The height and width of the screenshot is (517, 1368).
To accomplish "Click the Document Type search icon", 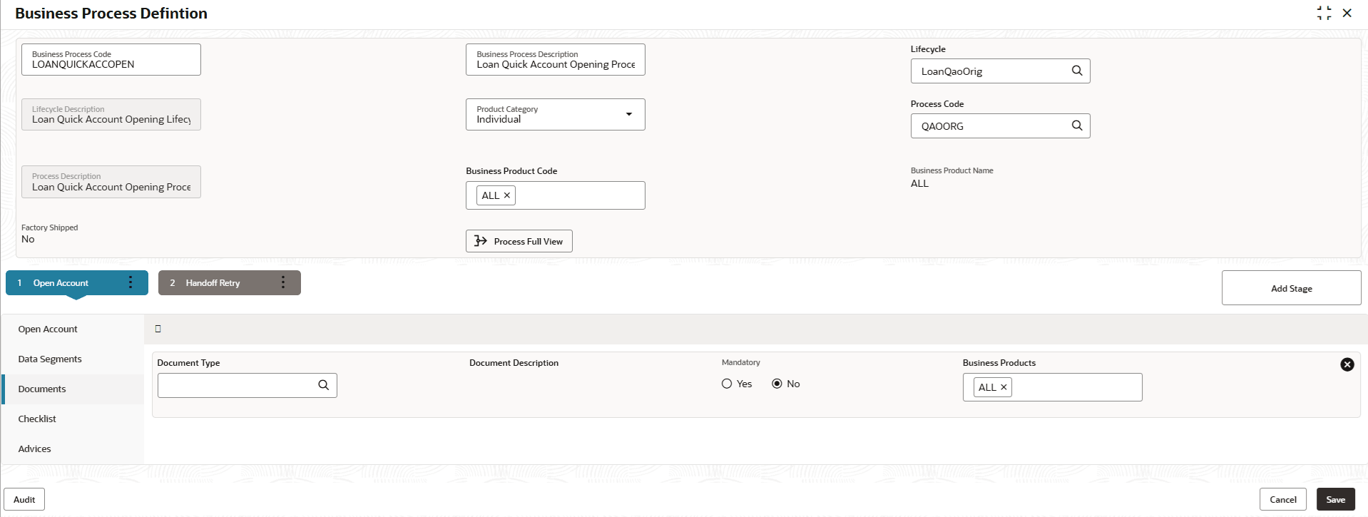I will tap(323, 385).
